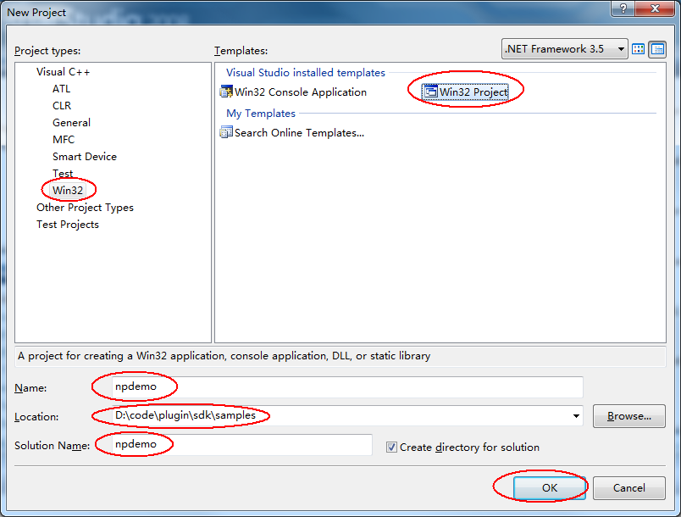Click the Project types label
The image size is (681, 517).
click(x=47, y=51)
